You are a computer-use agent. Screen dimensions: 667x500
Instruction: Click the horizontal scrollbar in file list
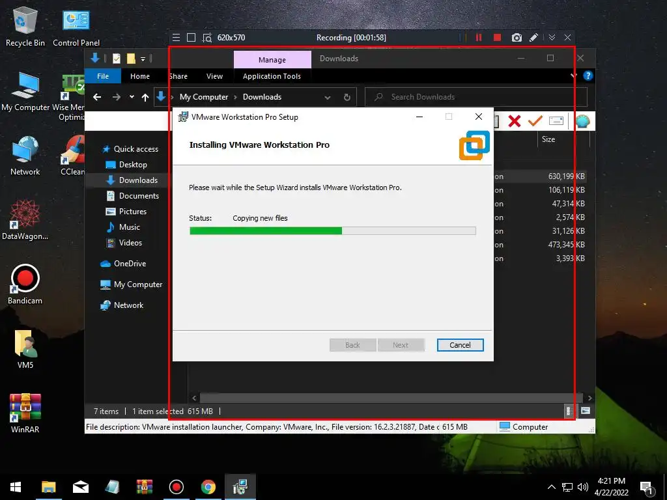click(x=391, y=398)
